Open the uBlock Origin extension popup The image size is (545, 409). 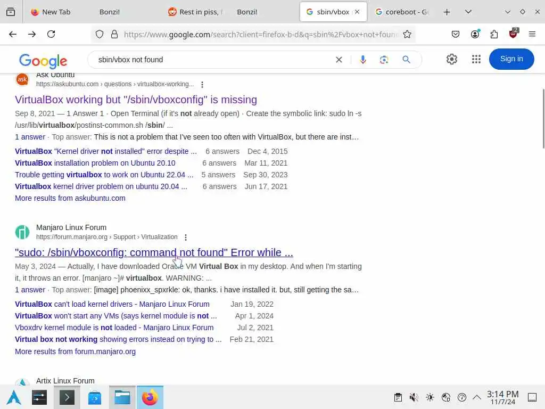(x=514, y=34)
